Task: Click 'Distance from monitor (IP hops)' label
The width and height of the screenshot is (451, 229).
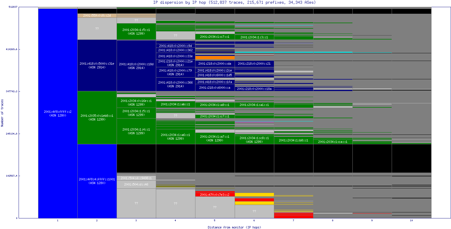Action: click(x=234, y=227)
